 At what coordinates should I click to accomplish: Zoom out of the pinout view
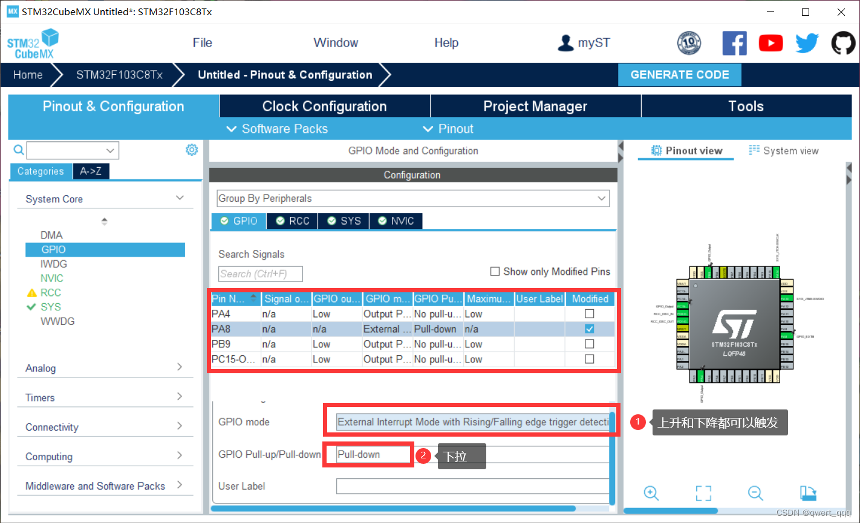click(755, 493)
